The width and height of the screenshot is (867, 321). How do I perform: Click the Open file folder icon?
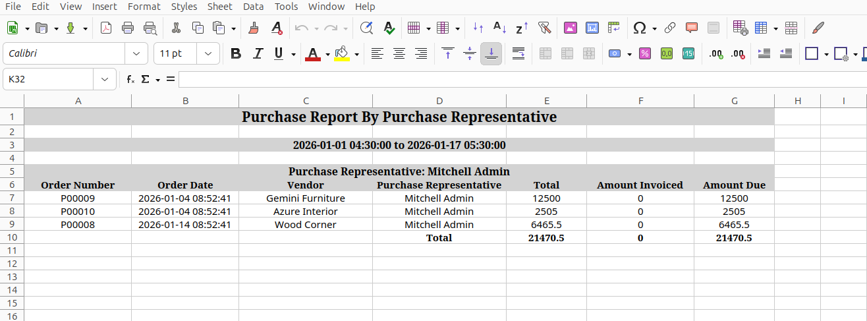point(42,28)
